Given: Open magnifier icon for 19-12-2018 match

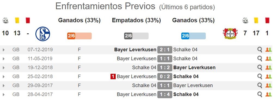Looking at the screenshot, I should (x=260, y=68).
